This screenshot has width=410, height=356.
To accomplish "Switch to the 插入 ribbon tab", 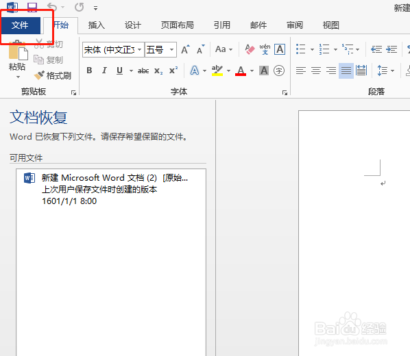I will [x=97, y=25].
